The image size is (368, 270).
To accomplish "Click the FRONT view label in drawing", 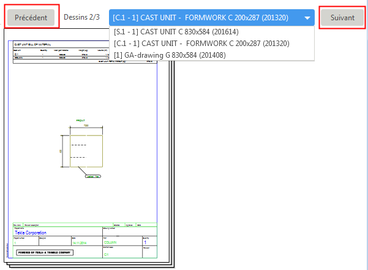I will [x=80, y=120].
